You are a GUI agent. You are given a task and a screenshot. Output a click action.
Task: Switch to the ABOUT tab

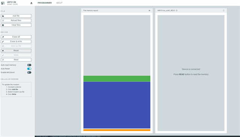pyautogui.click(x=59, y=3)
